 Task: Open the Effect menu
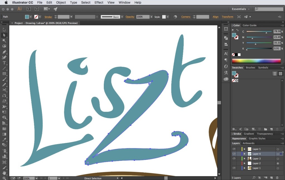99,3
